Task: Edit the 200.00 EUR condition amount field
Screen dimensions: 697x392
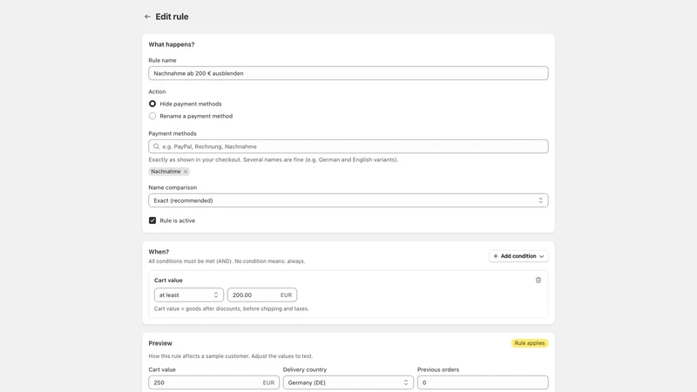Action: pyautogui.click(x=262, y=295)
